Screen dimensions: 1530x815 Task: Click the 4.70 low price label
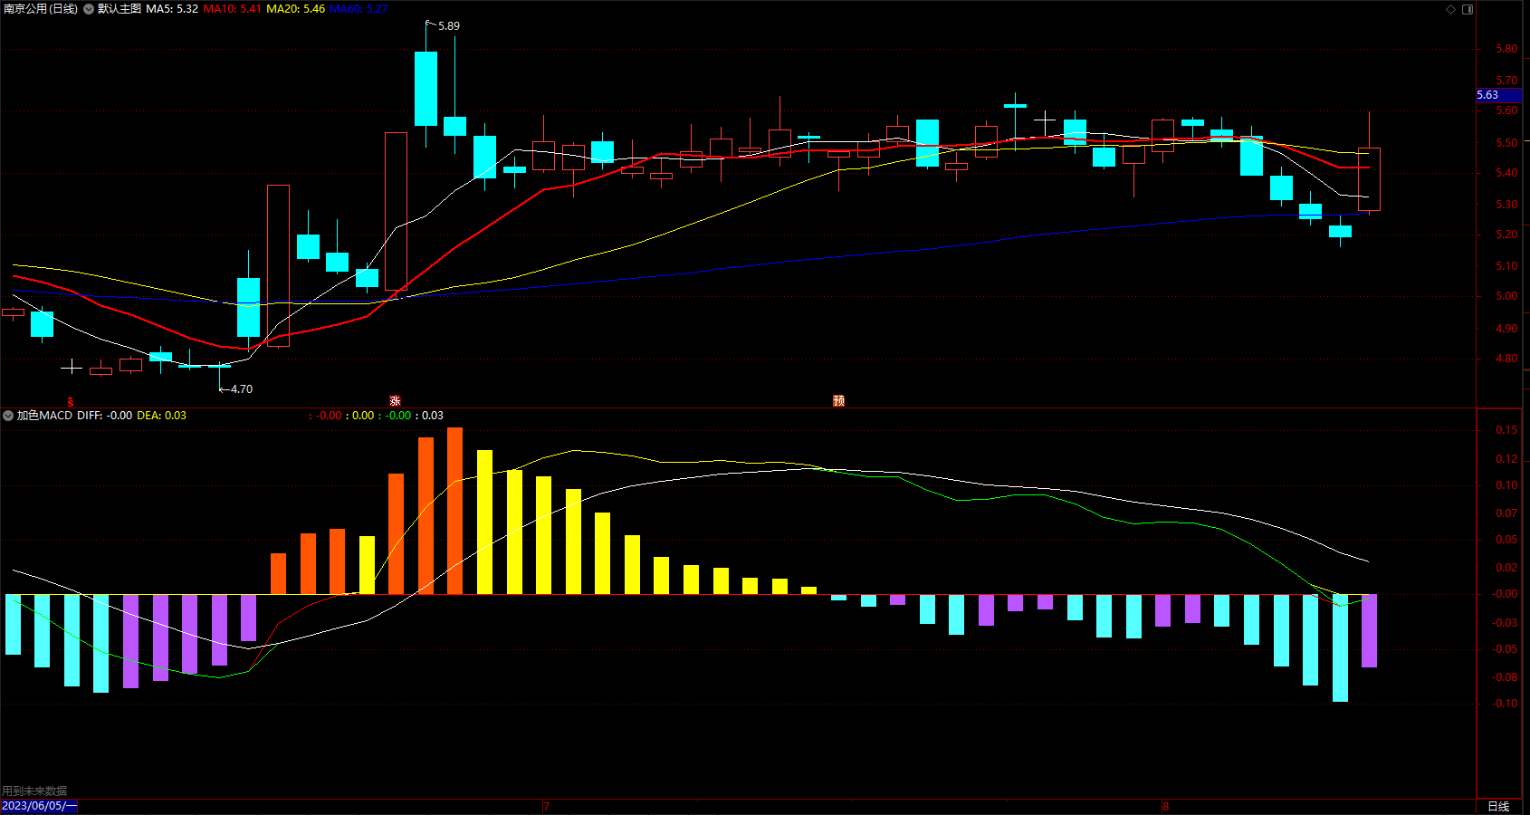tap(242, 389)
